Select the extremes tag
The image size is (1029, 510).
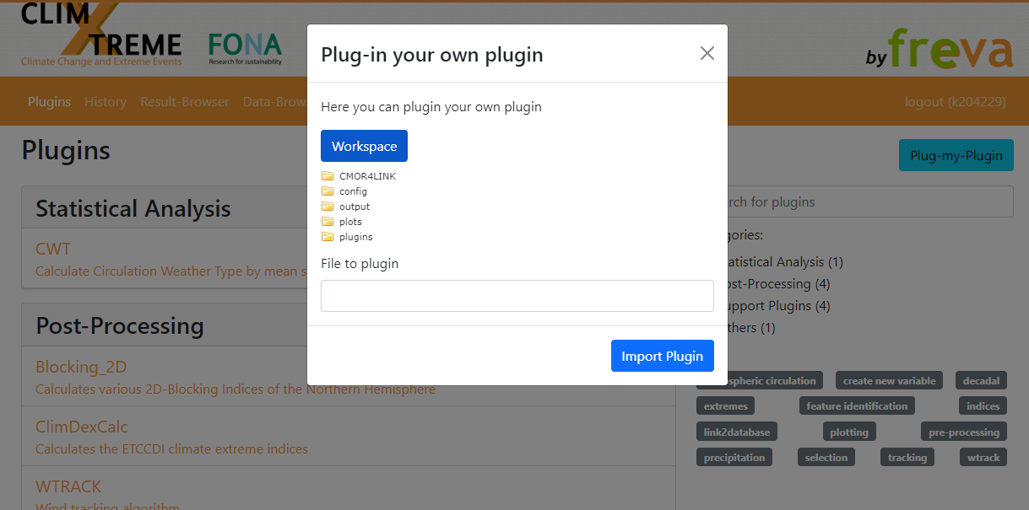pyautogui.click(x=726, y=406)
